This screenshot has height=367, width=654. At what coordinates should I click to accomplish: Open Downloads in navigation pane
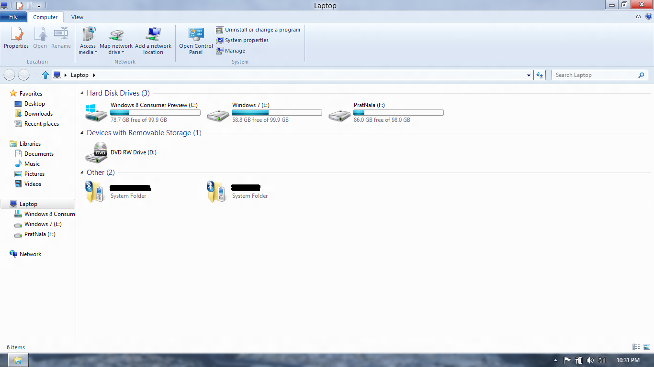38,114
